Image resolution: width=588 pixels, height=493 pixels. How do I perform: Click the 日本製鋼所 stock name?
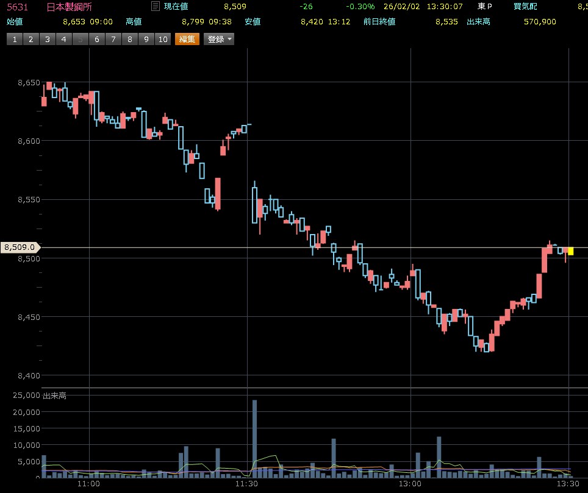tap(70, 7)
